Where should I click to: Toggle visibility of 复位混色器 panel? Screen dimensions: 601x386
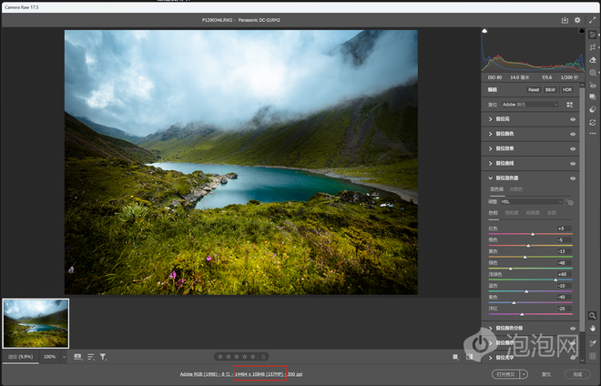(573, 178)
